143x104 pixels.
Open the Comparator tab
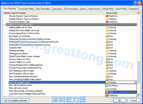(x=57, y=9)
